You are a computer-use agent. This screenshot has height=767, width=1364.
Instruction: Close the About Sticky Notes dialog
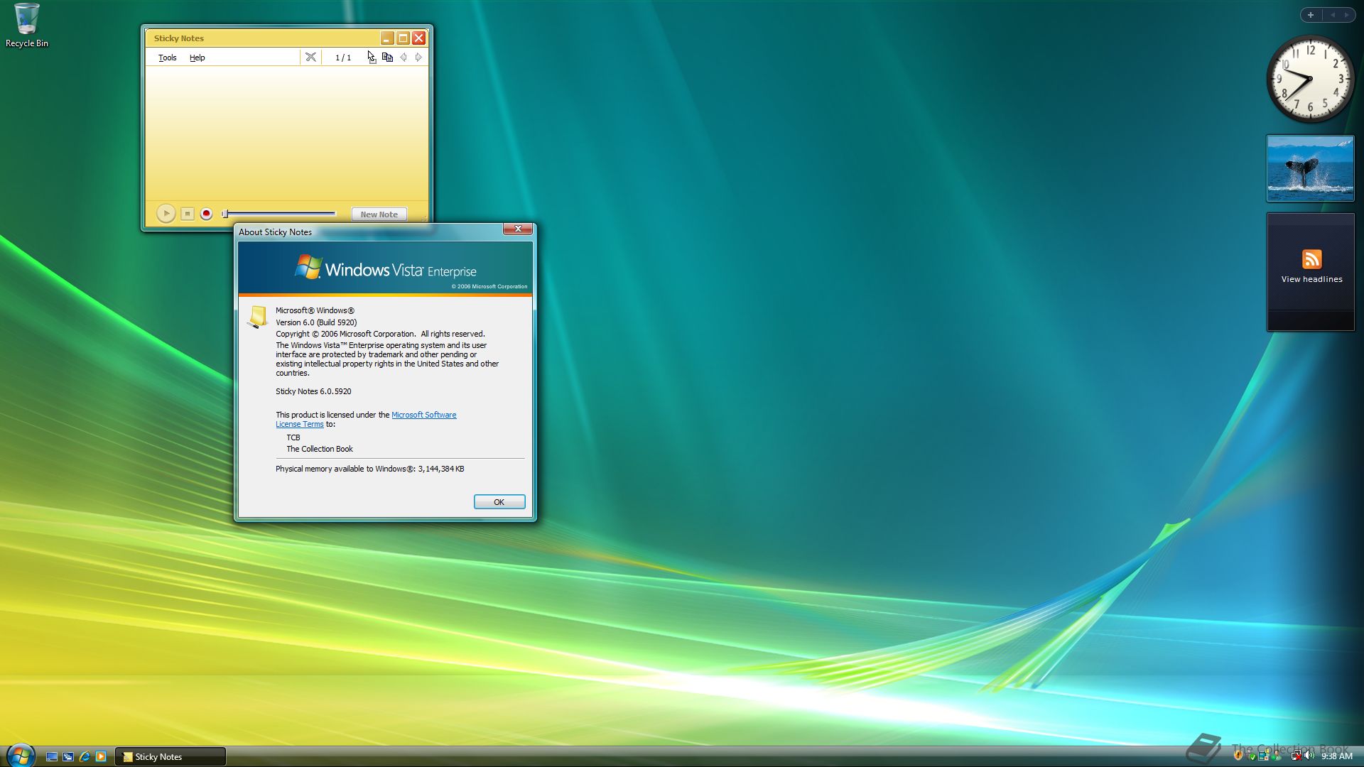click(x=518, y=229)
